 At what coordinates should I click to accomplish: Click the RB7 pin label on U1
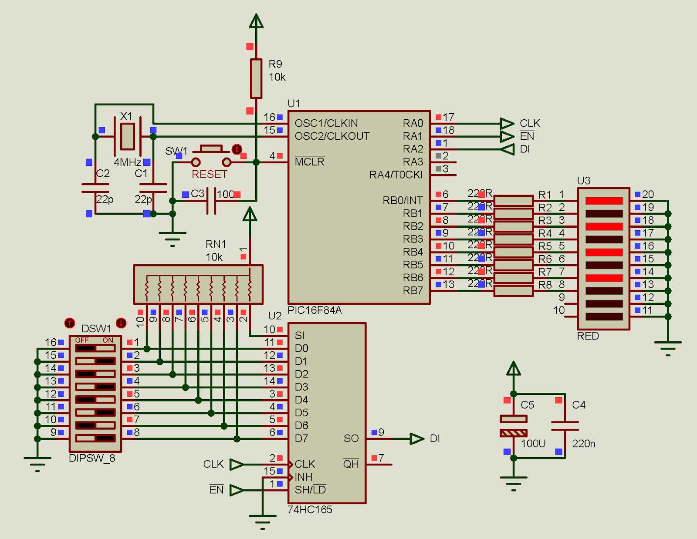tap(413, 290)
